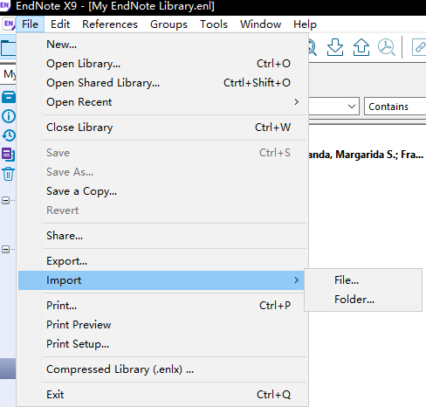Select the Unfiled documents sidebar icon
Screen dimensions: 426x407
(x=9, y=155)
